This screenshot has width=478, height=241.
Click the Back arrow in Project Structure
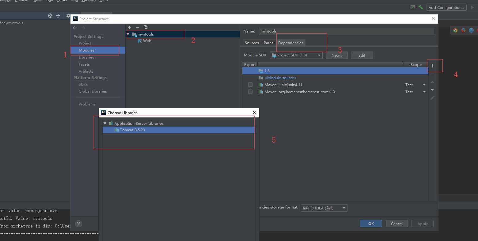(x=75, y=28)
